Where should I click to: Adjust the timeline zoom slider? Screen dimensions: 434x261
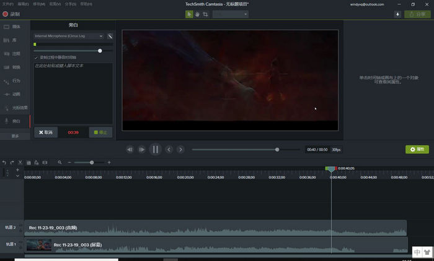tap(92, 163)
